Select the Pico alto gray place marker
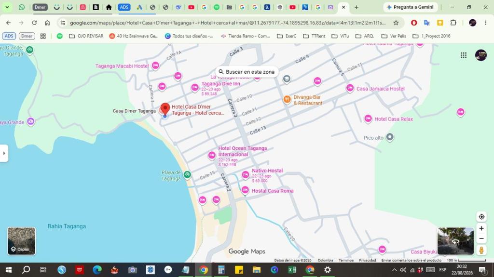Viewport: 494px width, 277px height. [390, 137]
